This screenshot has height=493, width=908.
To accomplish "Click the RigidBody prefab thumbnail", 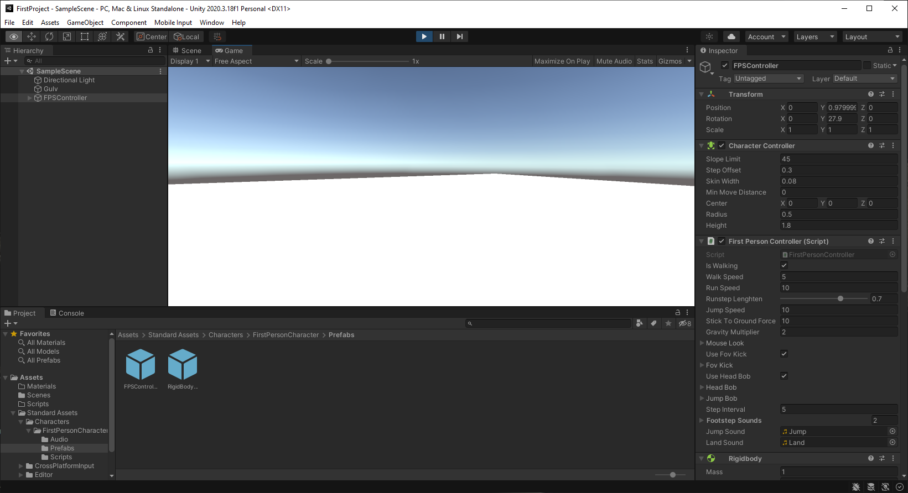I will click(183, 364).
